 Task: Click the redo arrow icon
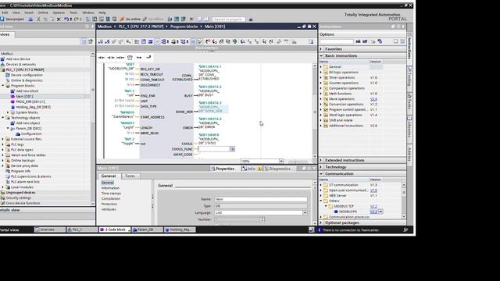point(77,20)
